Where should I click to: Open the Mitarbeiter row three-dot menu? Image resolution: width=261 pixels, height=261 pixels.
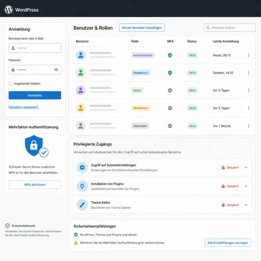[249, 108]
